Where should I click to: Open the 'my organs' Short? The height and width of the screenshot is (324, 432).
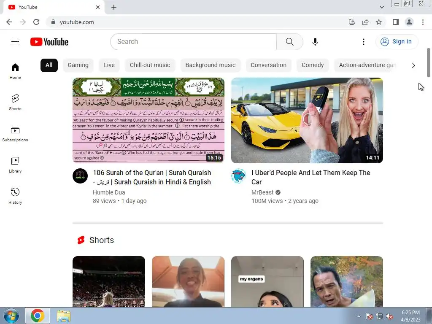tap(267, 281)
